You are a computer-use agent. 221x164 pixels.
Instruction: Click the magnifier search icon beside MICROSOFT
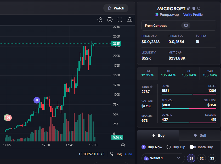tap(199, 9)
